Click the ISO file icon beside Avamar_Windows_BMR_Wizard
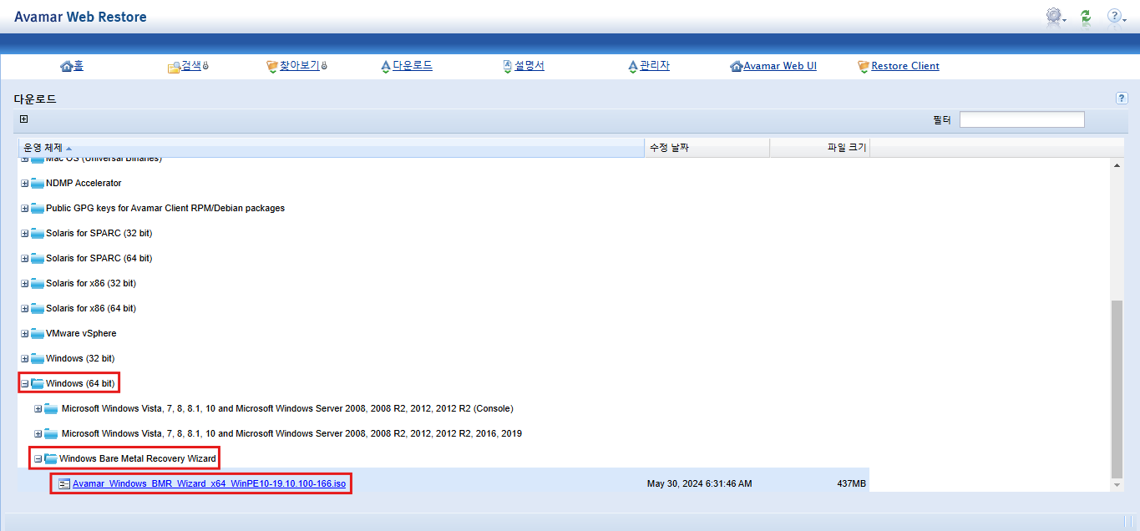The width and height of the screenshot is (1140, 531). [x=64, y=484]
